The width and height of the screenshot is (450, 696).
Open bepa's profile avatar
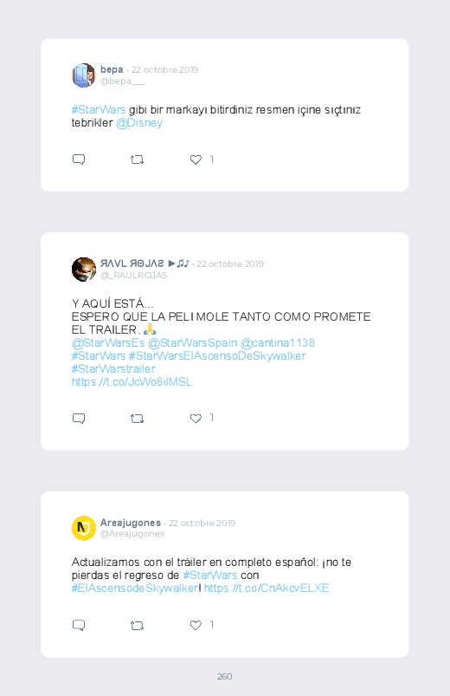(x=84, y=75)
